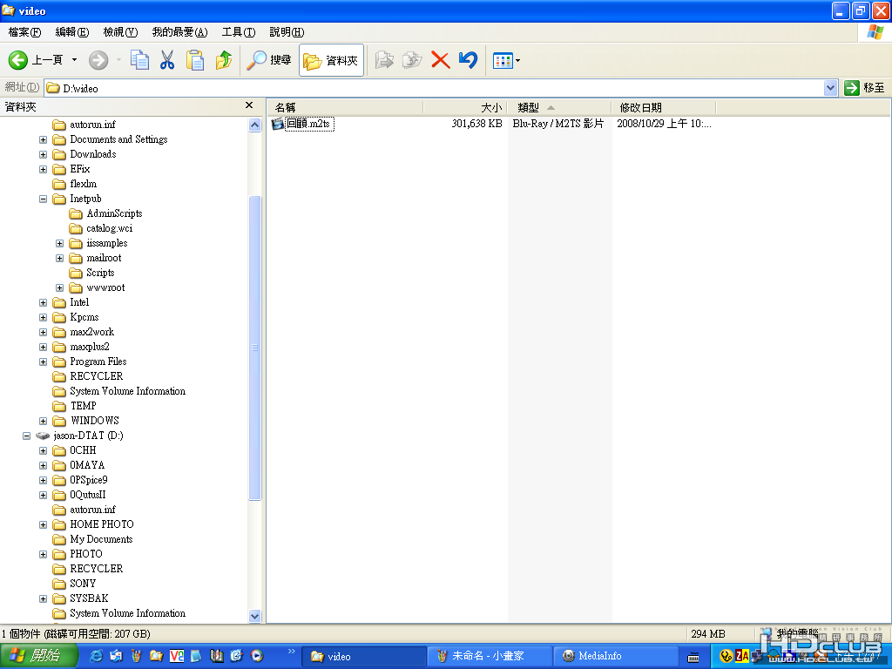Collapse the Inetpub folder node
The image size is (892, 669).
(x=44, y=199)
